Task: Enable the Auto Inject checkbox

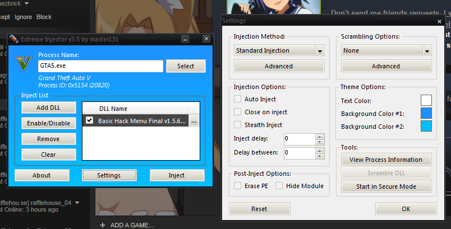Action: tap(238, 99)
